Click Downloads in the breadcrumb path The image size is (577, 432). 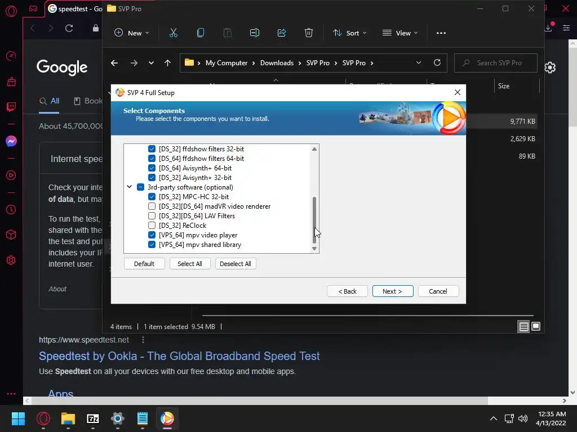(277, 63)
